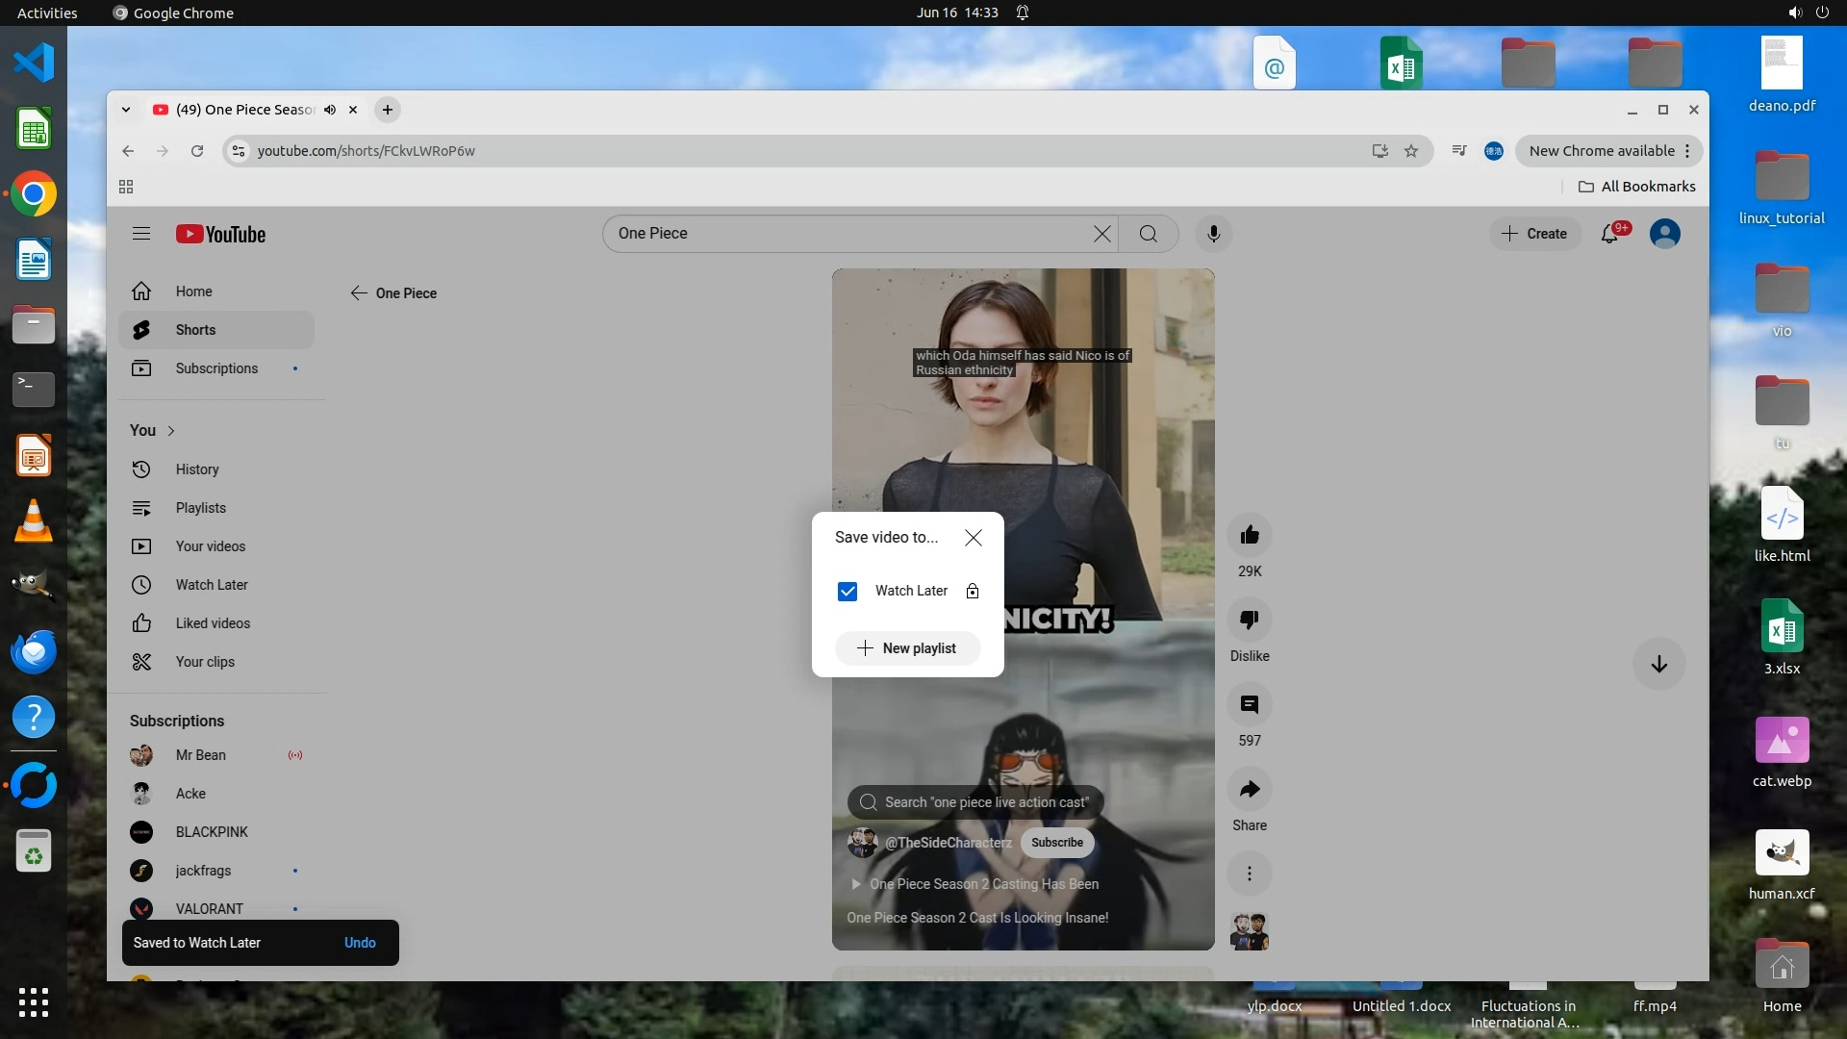This screenshot has width=1847, height=1039.
Task: Clear the One Piece search text
Action: click(1101, 234)
